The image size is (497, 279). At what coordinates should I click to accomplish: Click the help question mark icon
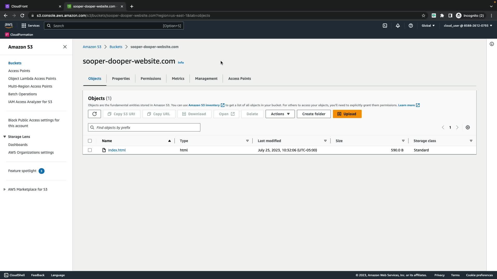pos(411,26)
